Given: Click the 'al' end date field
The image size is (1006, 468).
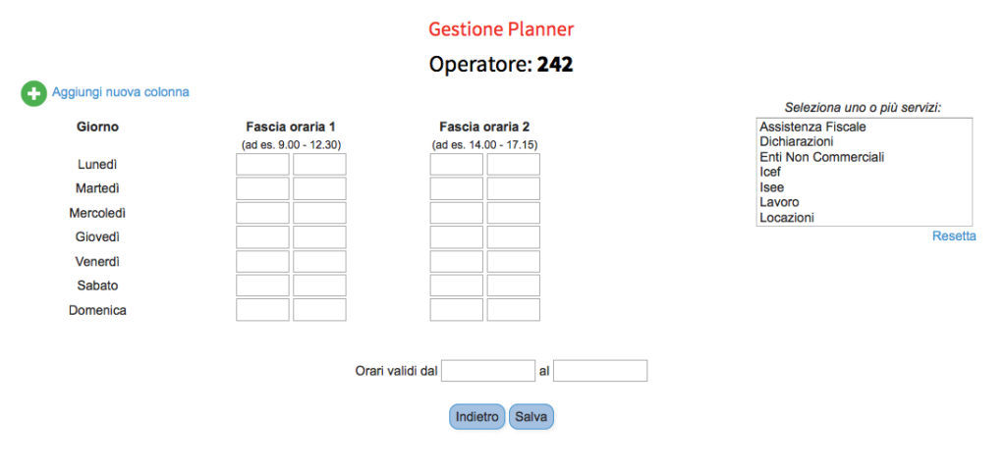Looking at the screenshot, I should [600, 371].
